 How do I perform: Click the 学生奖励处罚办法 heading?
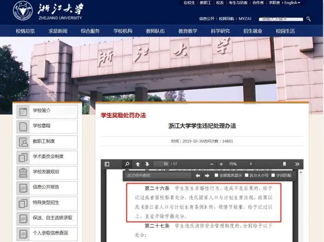tap(124, 115)
